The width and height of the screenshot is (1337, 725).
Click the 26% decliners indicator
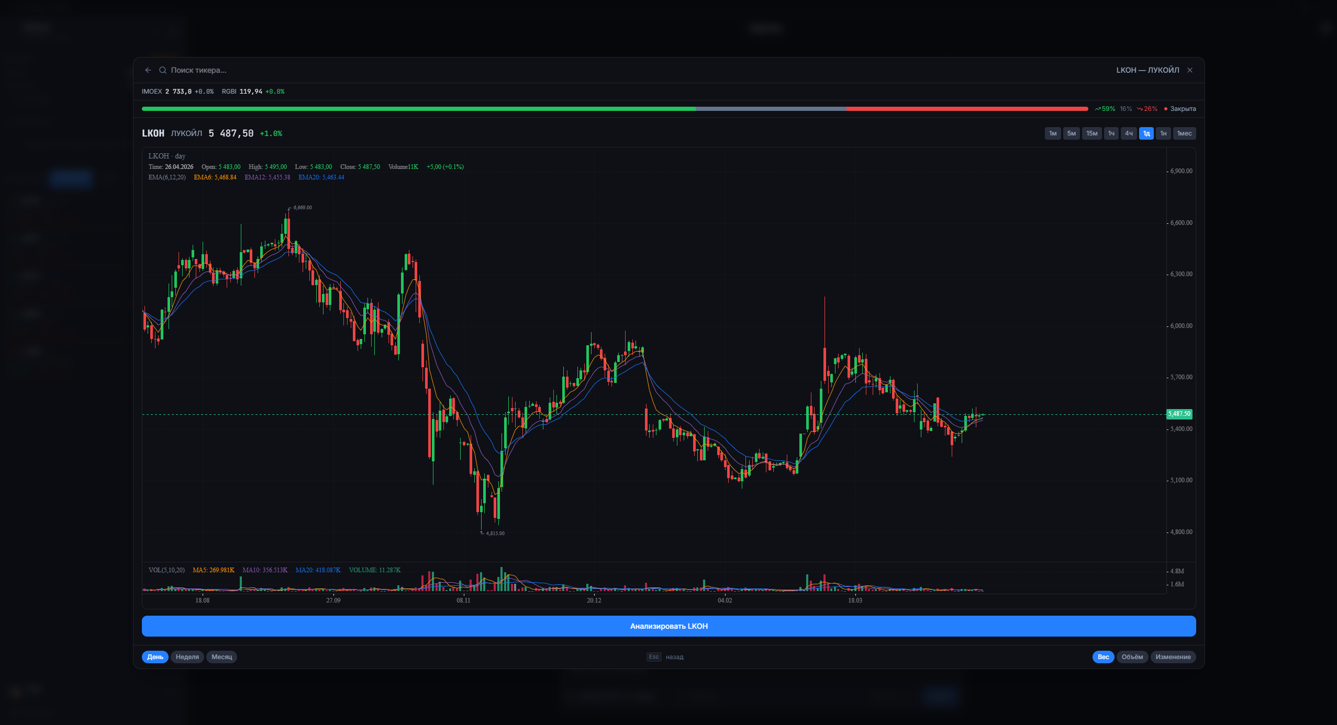(1147, 109)
